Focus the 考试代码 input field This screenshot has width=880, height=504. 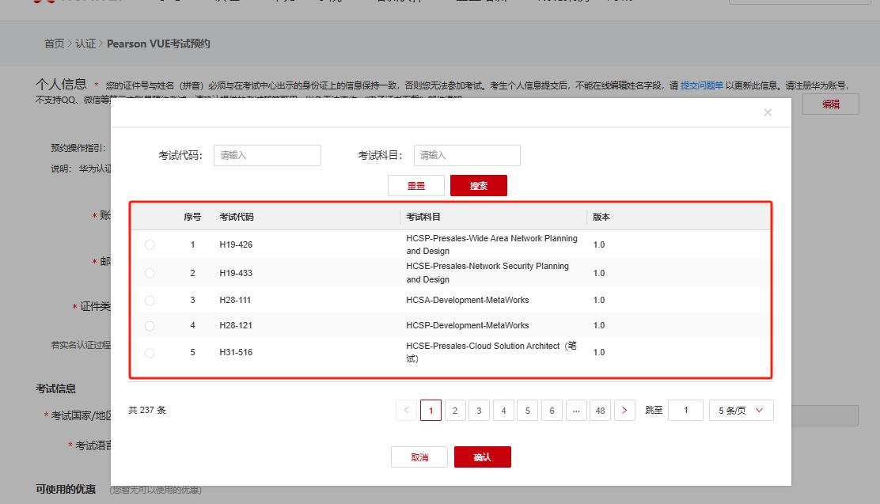(267, 155)
